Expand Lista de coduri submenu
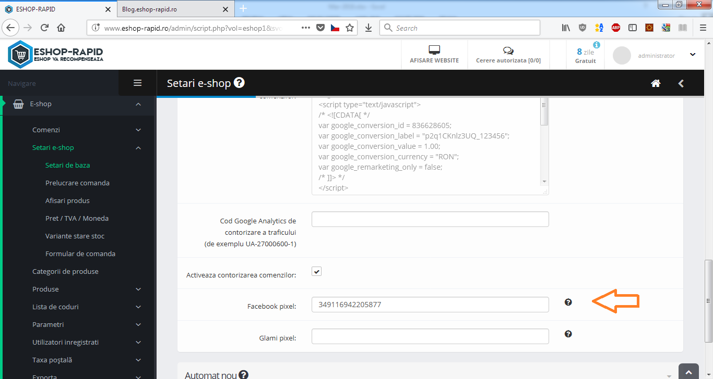The width and height of the screenshot is (713, 379). [x=138, y=307]
